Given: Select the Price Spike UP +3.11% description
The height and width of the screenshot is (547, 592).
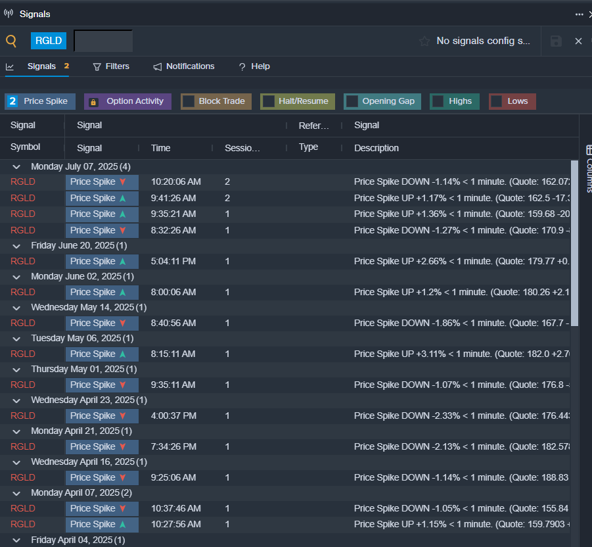Looking at the screenshot, I should pos(462,354).
